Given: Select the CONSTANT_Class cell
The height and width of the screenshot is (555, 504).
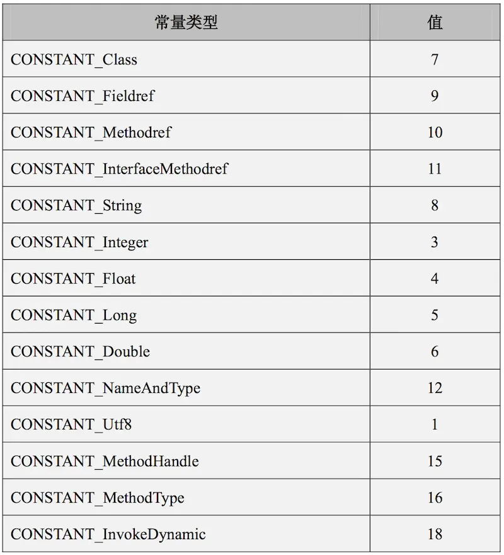Looking at the screenshot, I should click(x=74, y=60).
